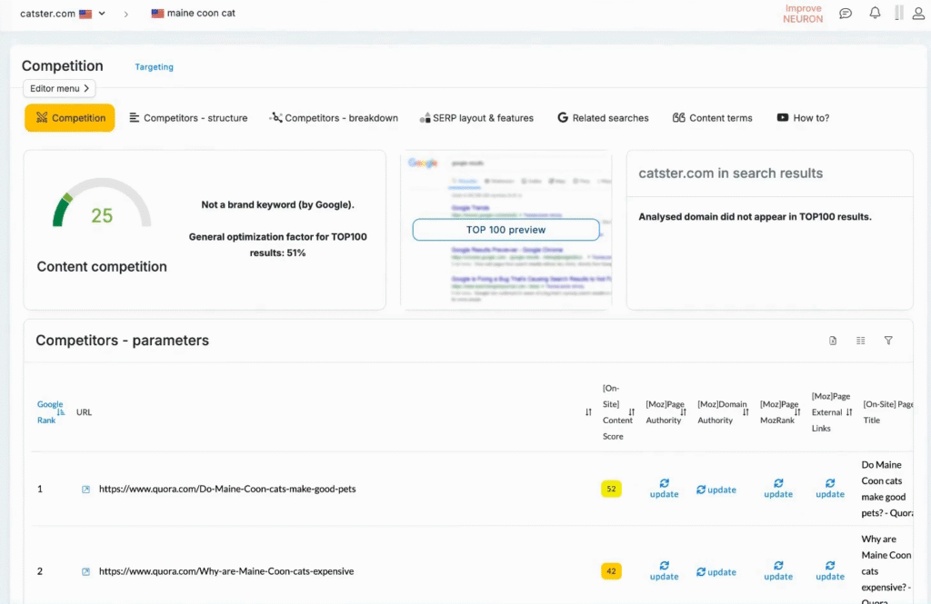
Task: Open the Content terms tab
Action: (712, 118)
